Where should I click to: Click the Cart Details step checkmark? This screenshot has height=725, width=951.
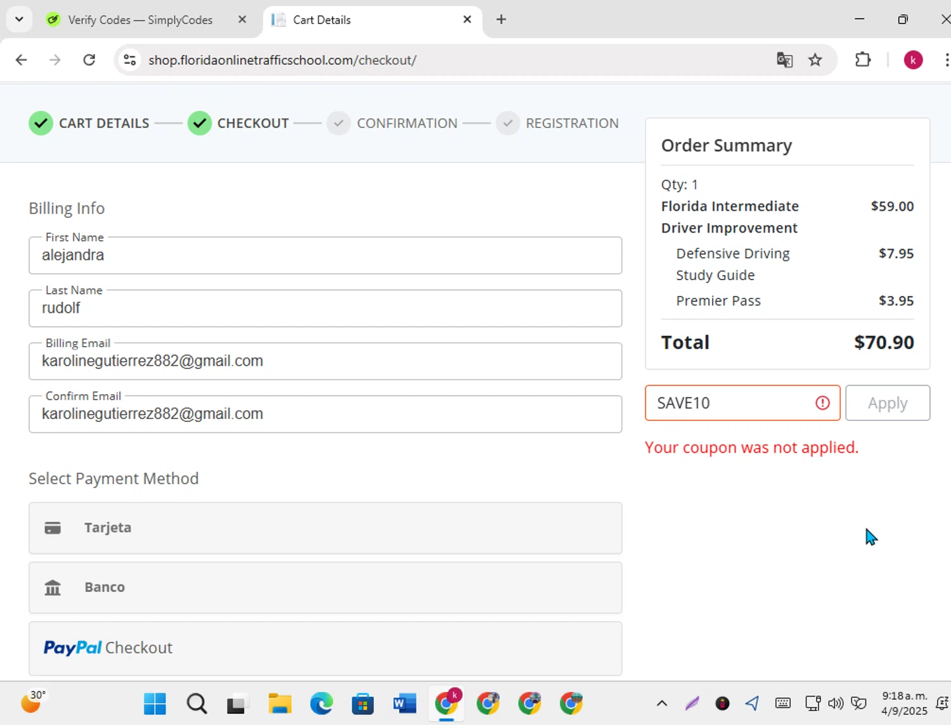pos(41,123)
